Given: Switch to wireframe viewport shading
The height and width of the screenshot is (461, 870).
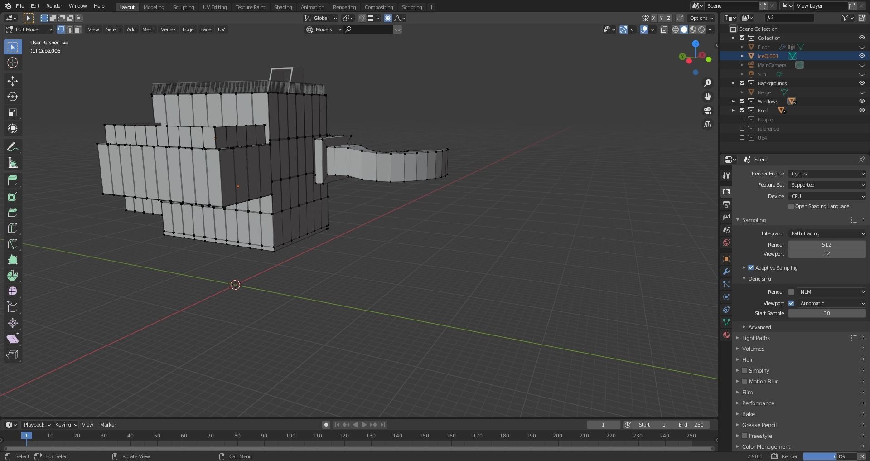Looking at the screenshot, I should point(676,29).
